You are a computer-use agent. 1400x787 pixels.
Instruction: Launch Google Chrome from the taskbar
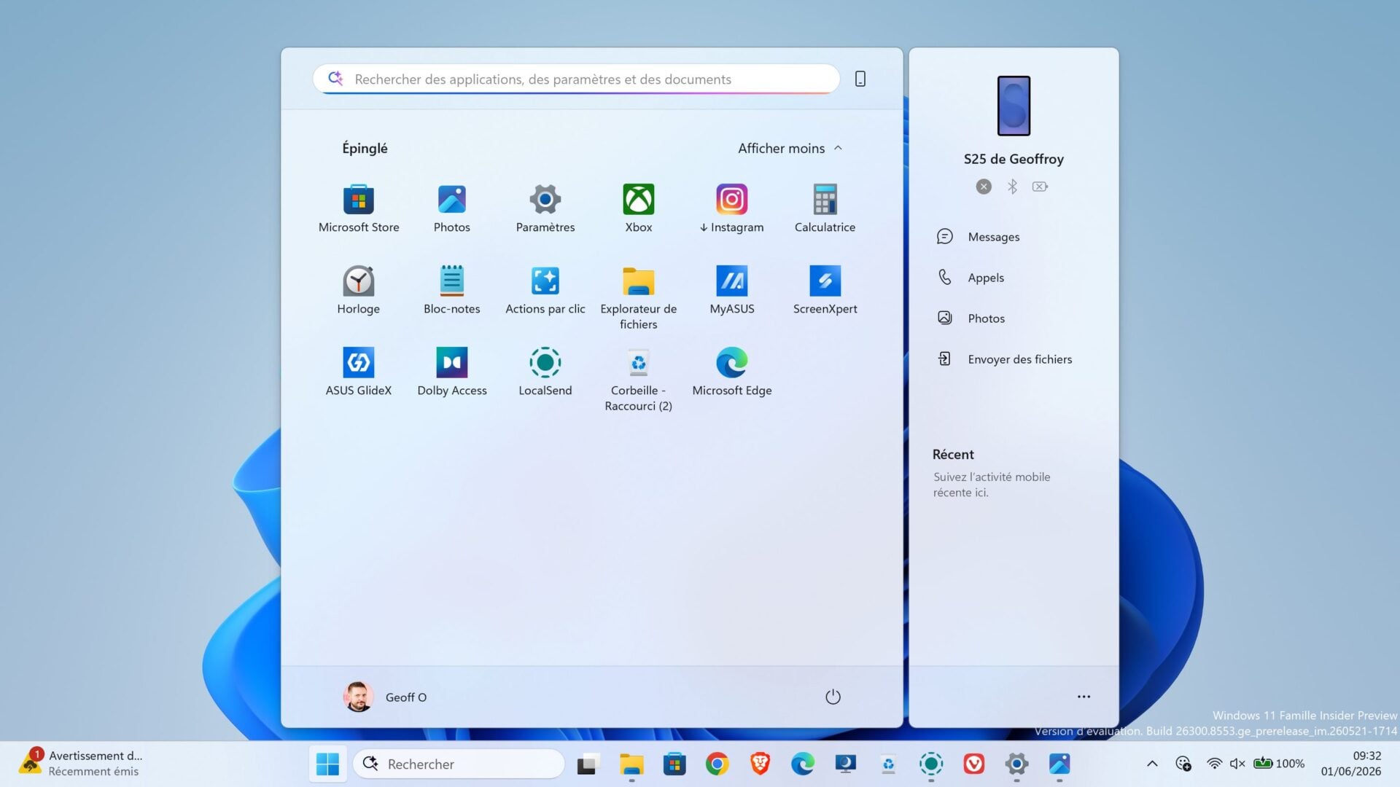(x=717, y=764)
